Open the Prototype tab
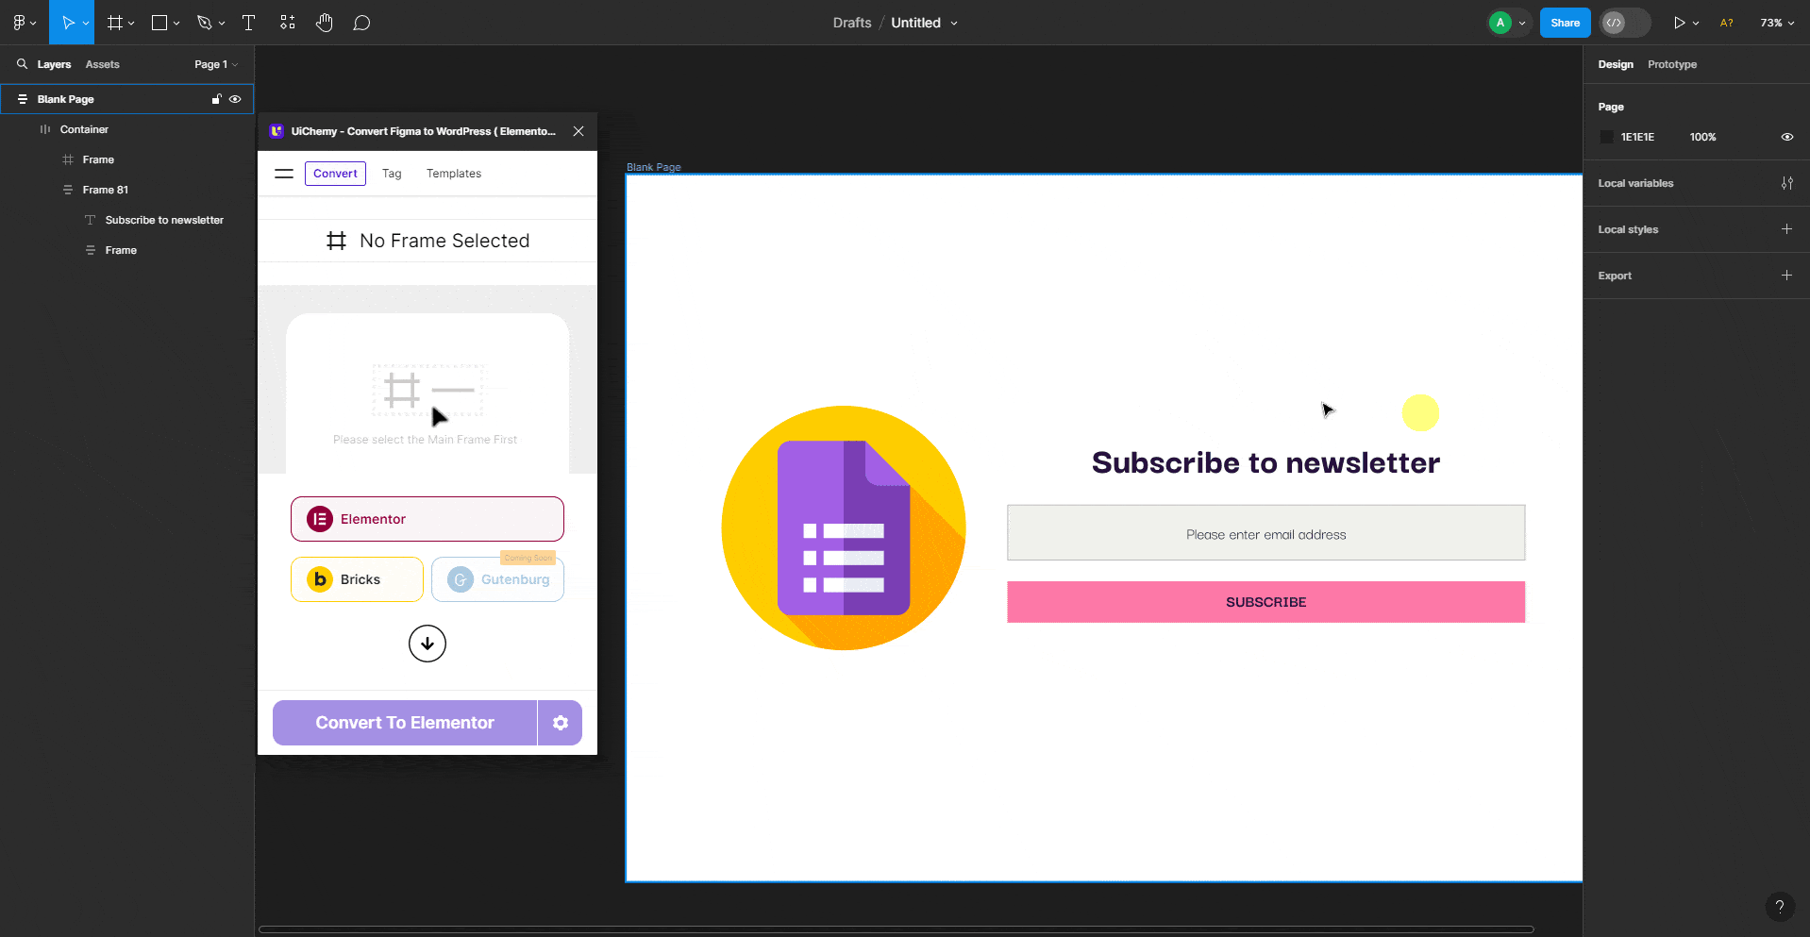 (1671, 64)
